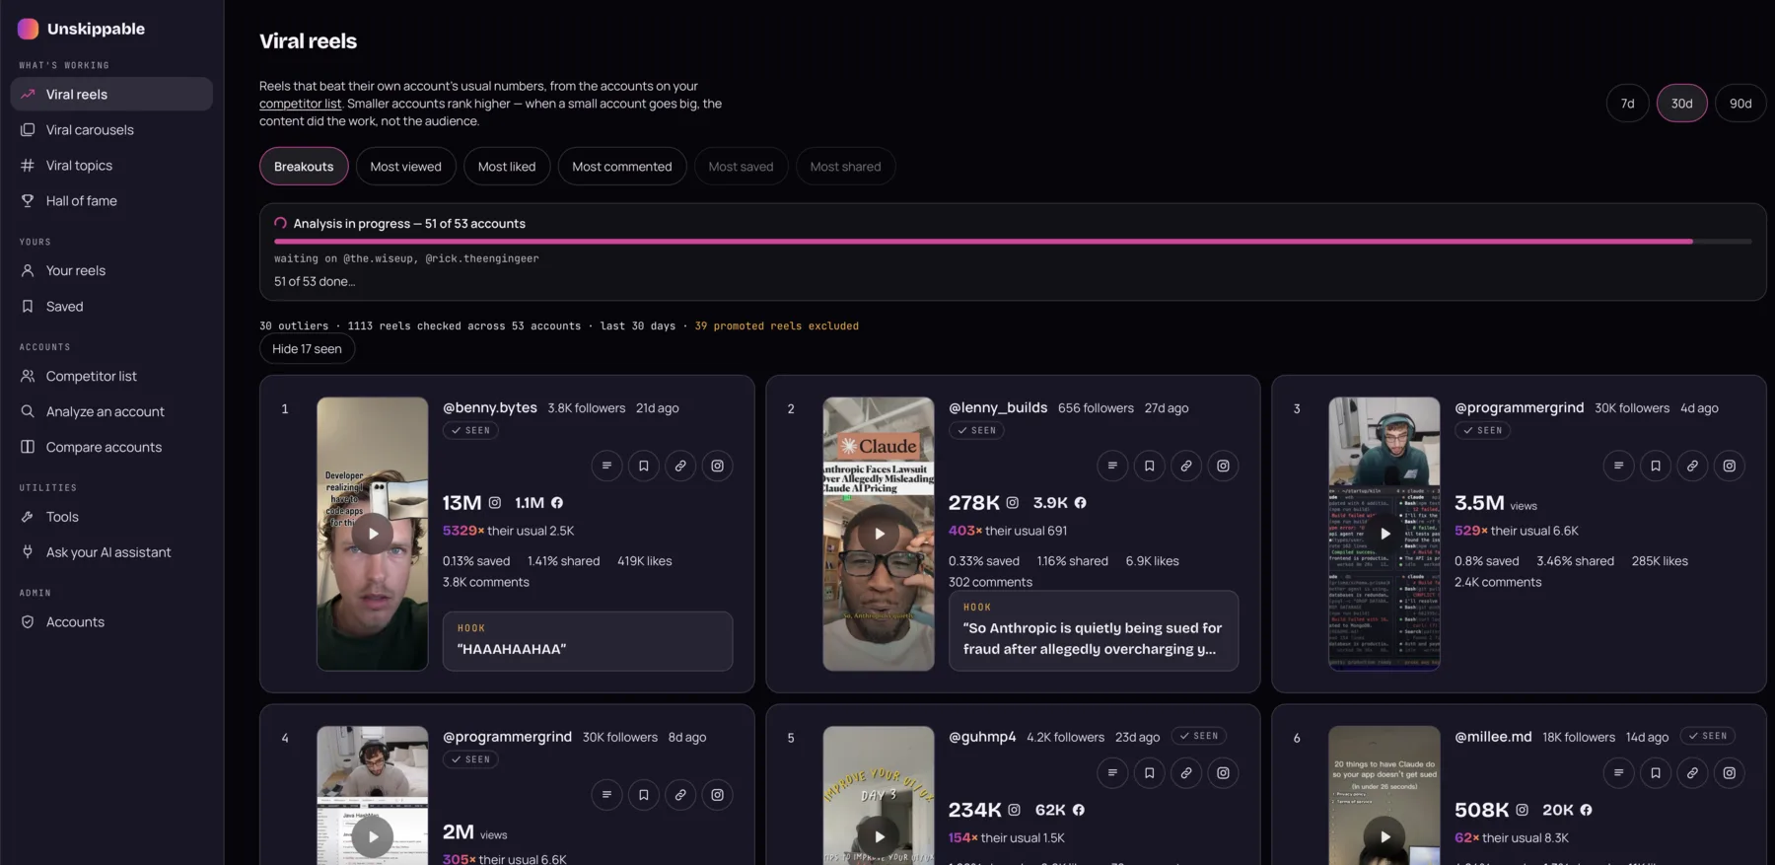This screenshot has height=865, width=1775.
Task: Select the Most liked tab
Action: [x=507, y=167]
